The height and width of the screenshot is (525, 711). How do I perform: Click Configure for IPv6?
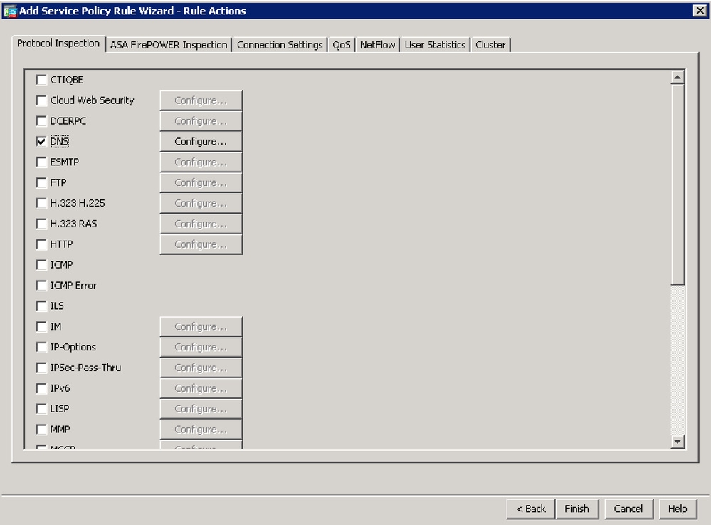point(201,388)
